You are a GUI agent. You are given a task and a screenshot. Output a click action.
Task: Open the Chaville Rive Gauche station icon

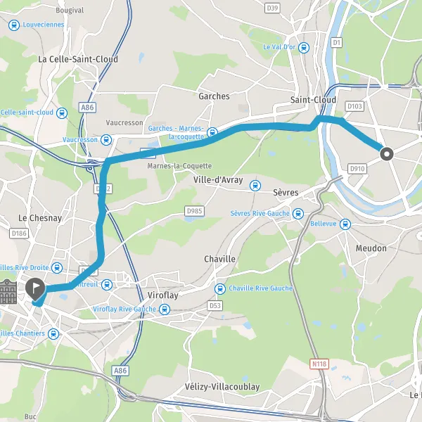tap(220, 289)
